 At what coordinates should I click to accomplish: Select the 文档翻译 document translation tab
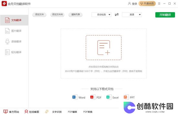coord(14,20)
